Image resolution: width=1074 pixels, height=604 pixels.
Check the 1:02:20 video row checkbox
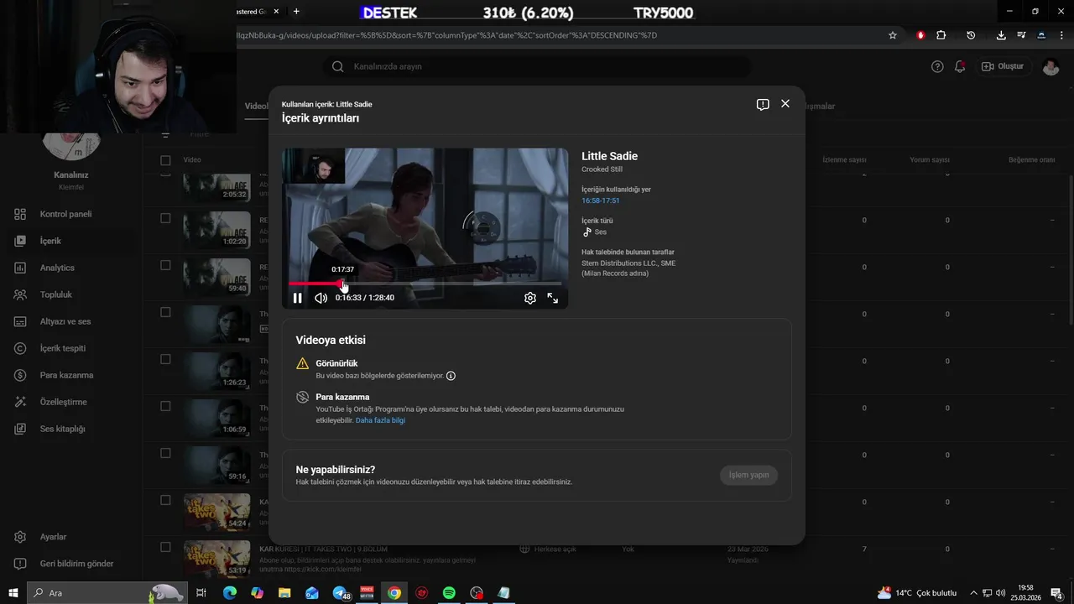165,218
